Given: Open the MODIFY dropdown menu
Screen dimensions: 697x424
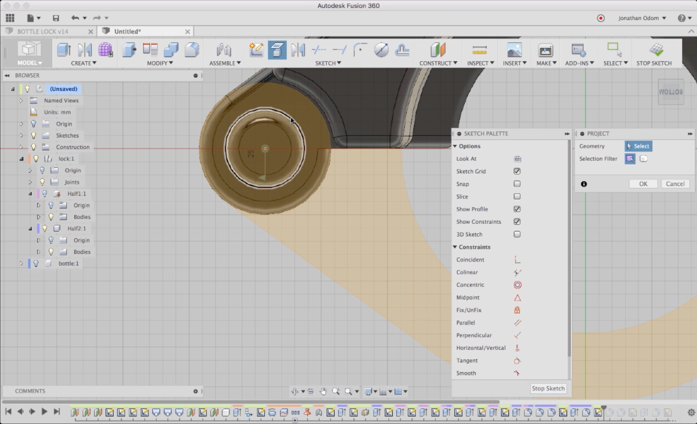Looking at the screenshot, I should [x=160, y=63].
